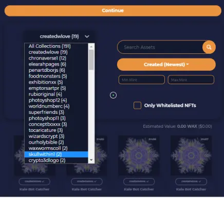Select ourholybible (2) collection
The width and height of the screenshot is (224, 198).
tap(56, 142)
